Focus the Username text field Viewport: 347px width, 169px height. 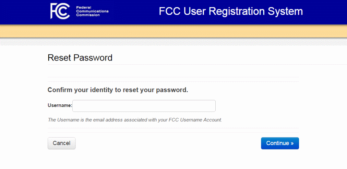pyautogui.click(x=144, y=106)
